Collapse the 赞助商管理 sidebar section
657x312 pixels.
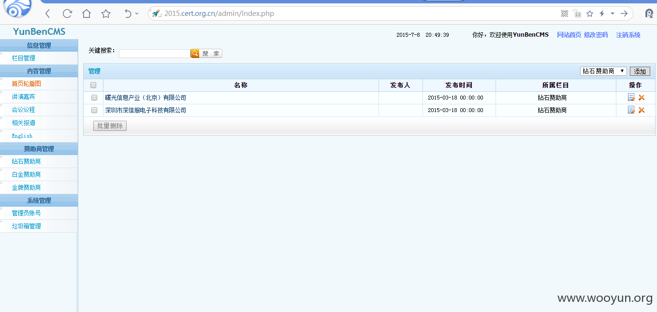pyautogui.click(x=39, y=149)
